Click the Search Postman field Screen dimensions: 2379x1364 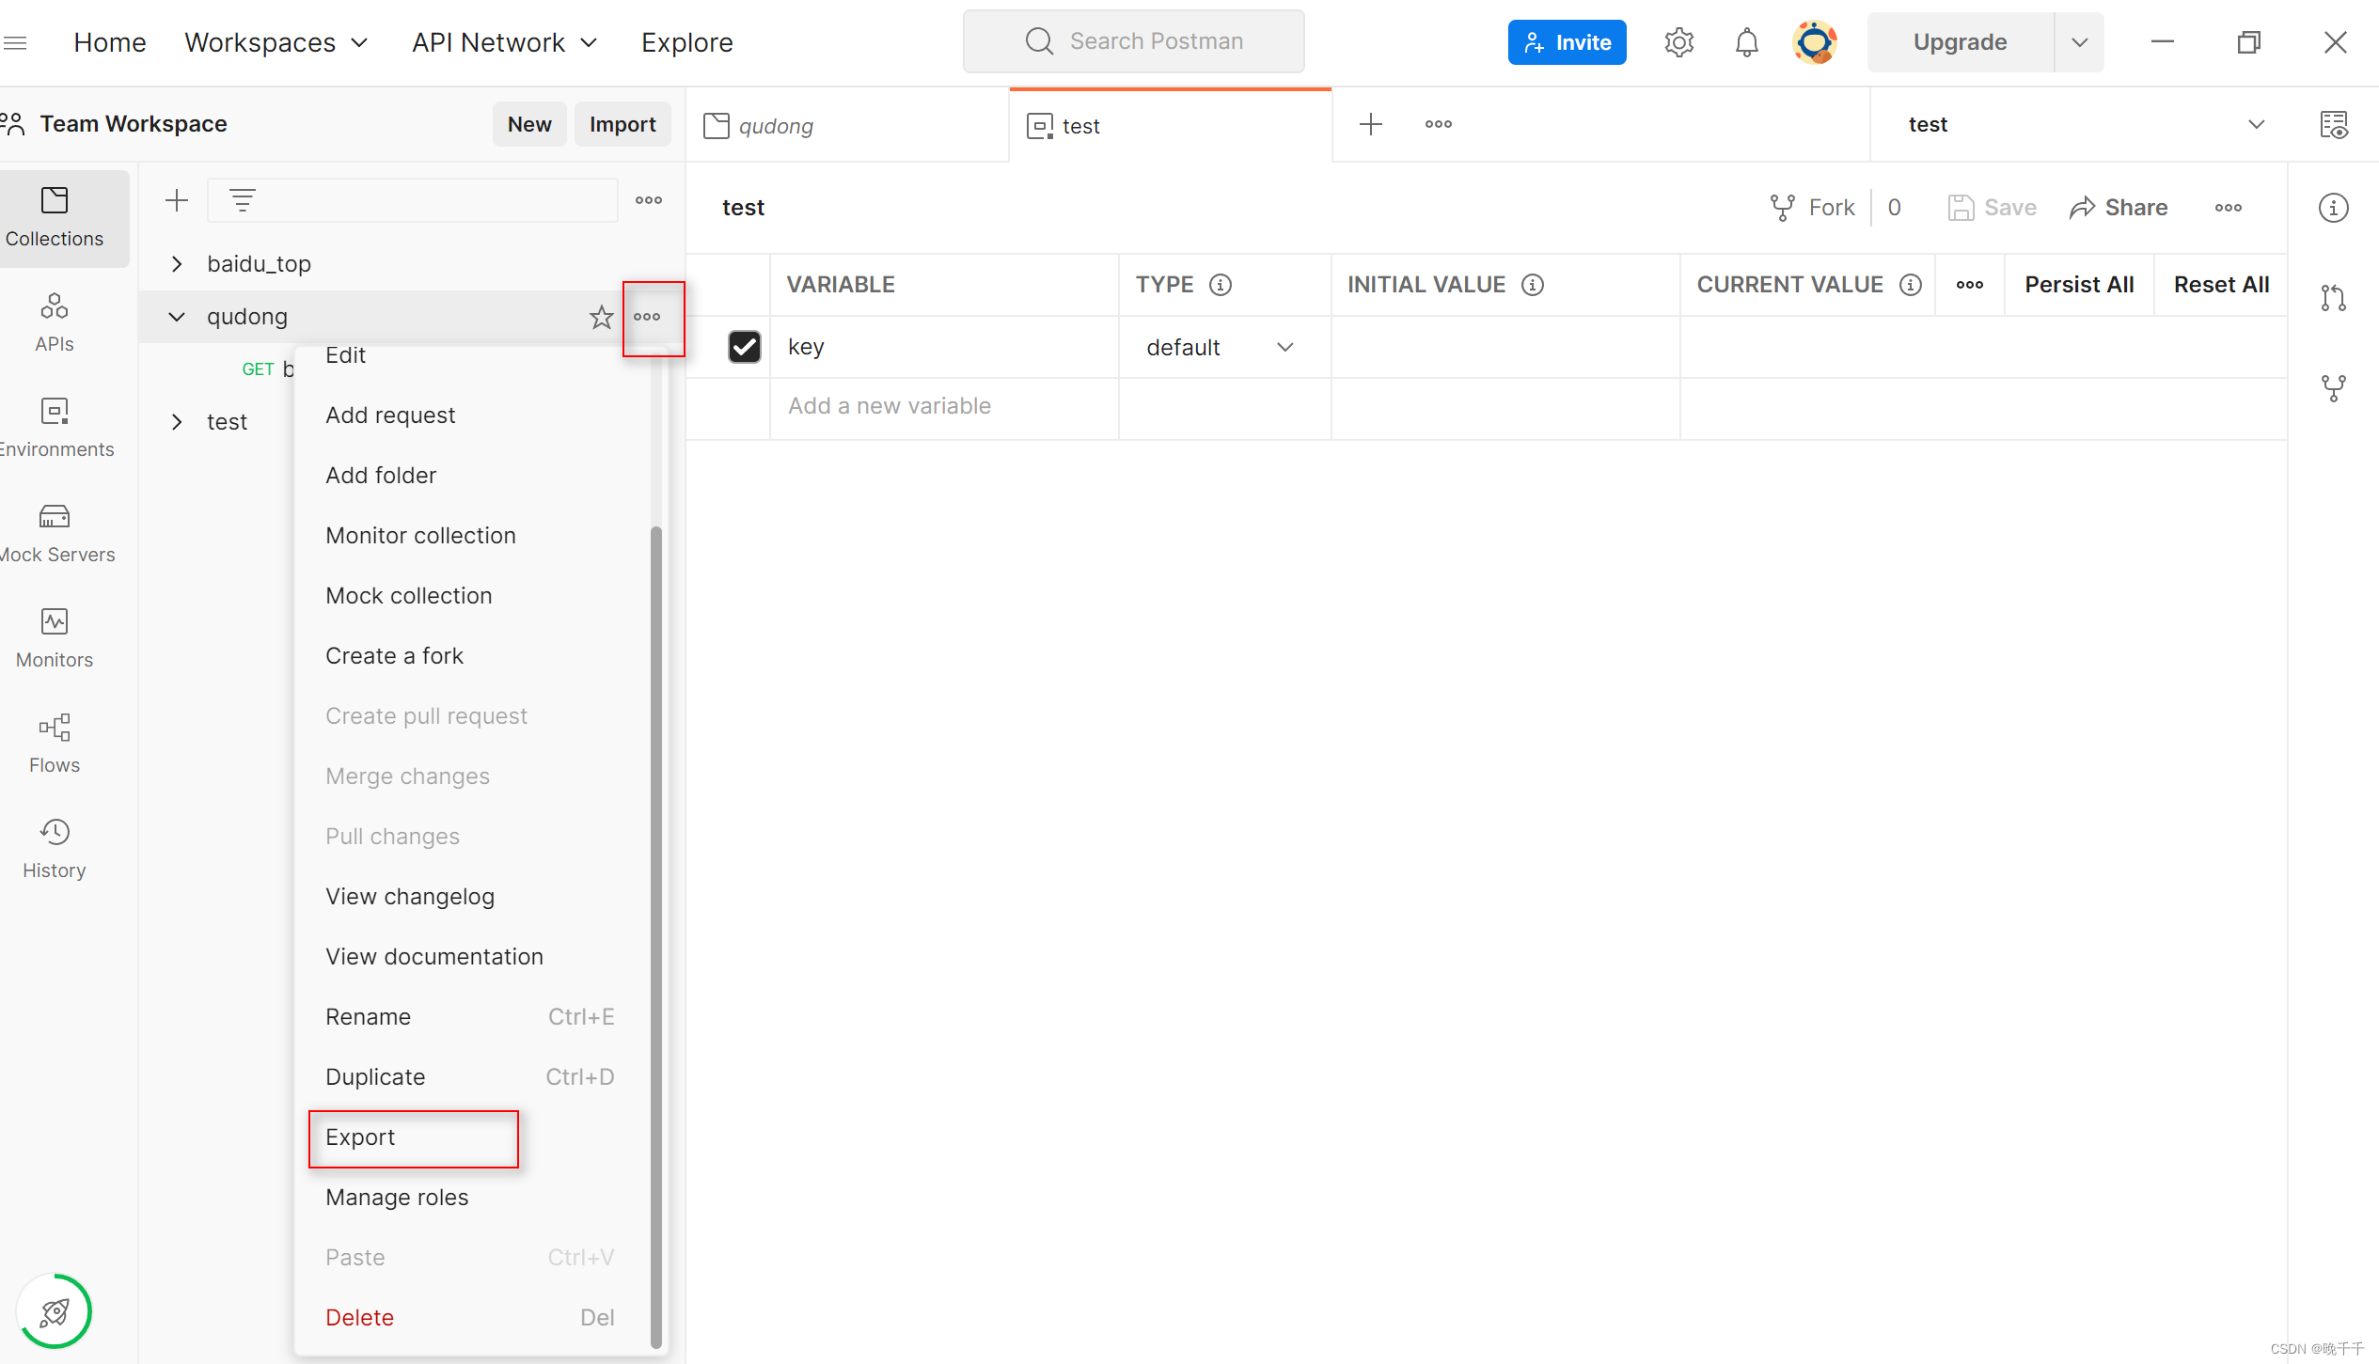coord(1133,41)
